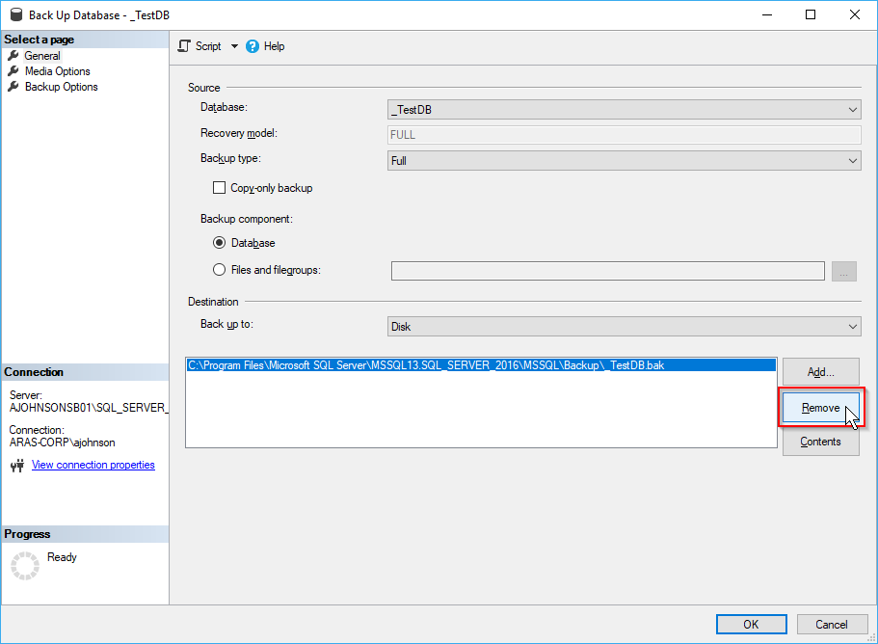Viewport: 878px width, 644px height.
Task: Select the Database radio button
Action: (219, 243)
